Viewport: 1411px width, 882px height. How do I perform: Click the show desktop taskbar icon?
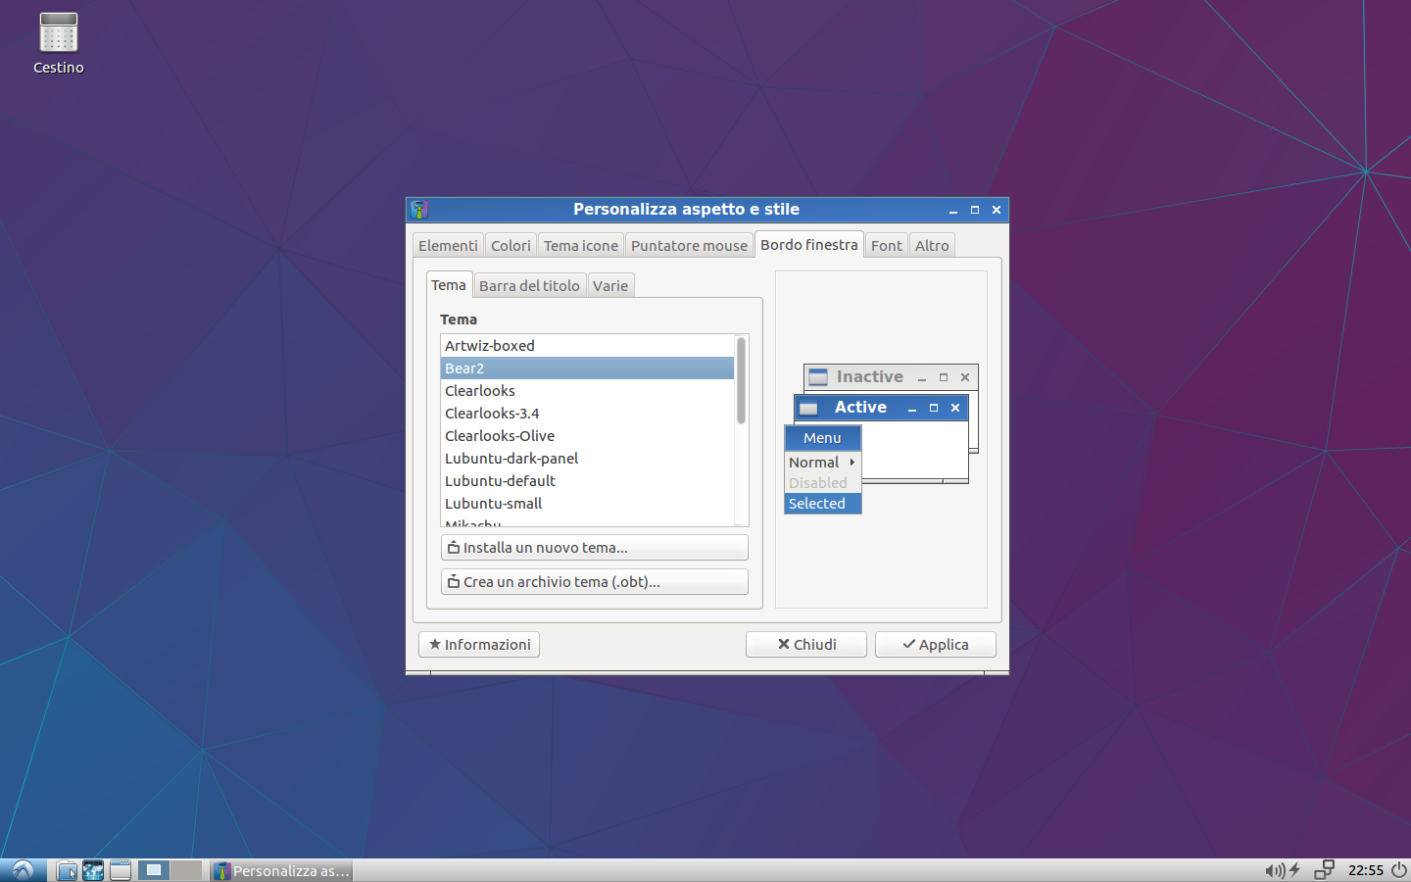[121, 870]
